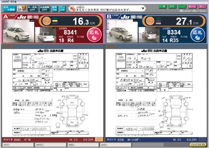Click (株)JUコーポレーション company name
The width and height of the screenshot is (209, 148).
tap(192, 11)
